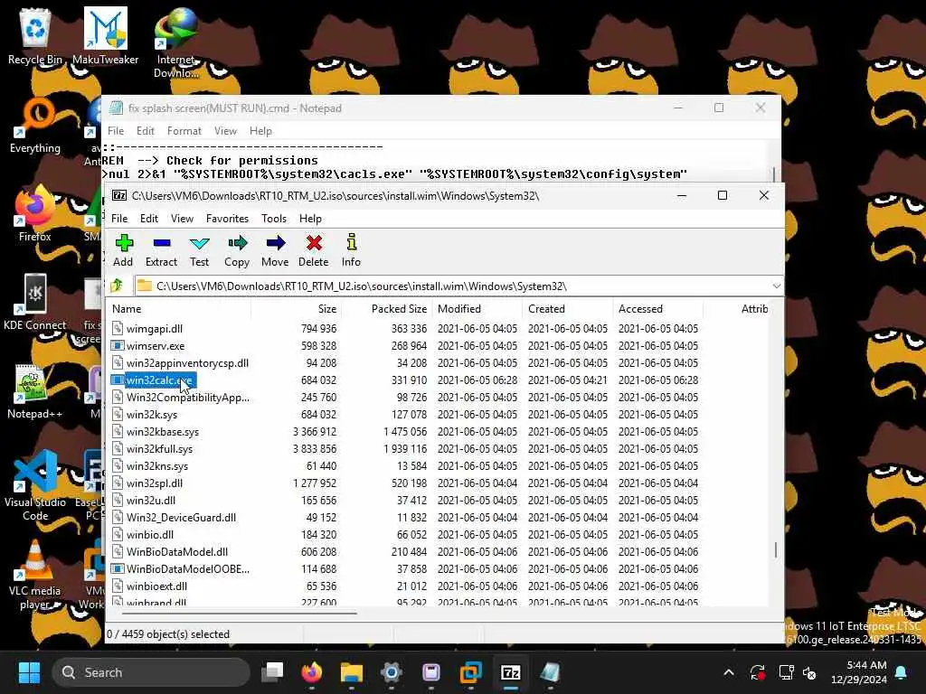Sort file list by Name column

(179, 309)
